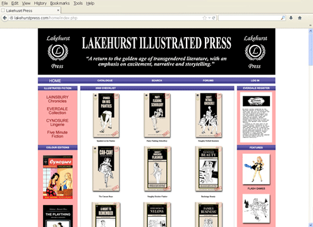Click the site identity globe icon in address bar
This screenshot has height=227, width=313.
(x=11, y=18)
